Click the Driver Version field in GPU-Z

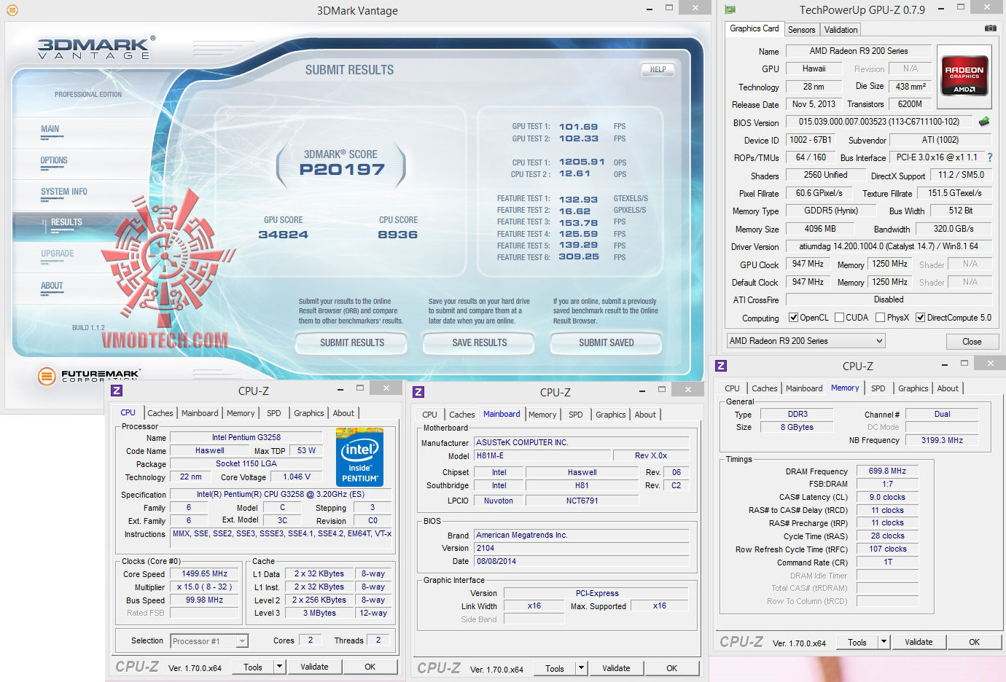[889, 246]
